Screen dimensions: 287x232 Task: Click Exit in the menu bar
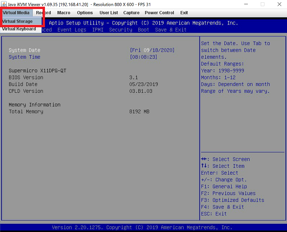[x=184, y=12]
